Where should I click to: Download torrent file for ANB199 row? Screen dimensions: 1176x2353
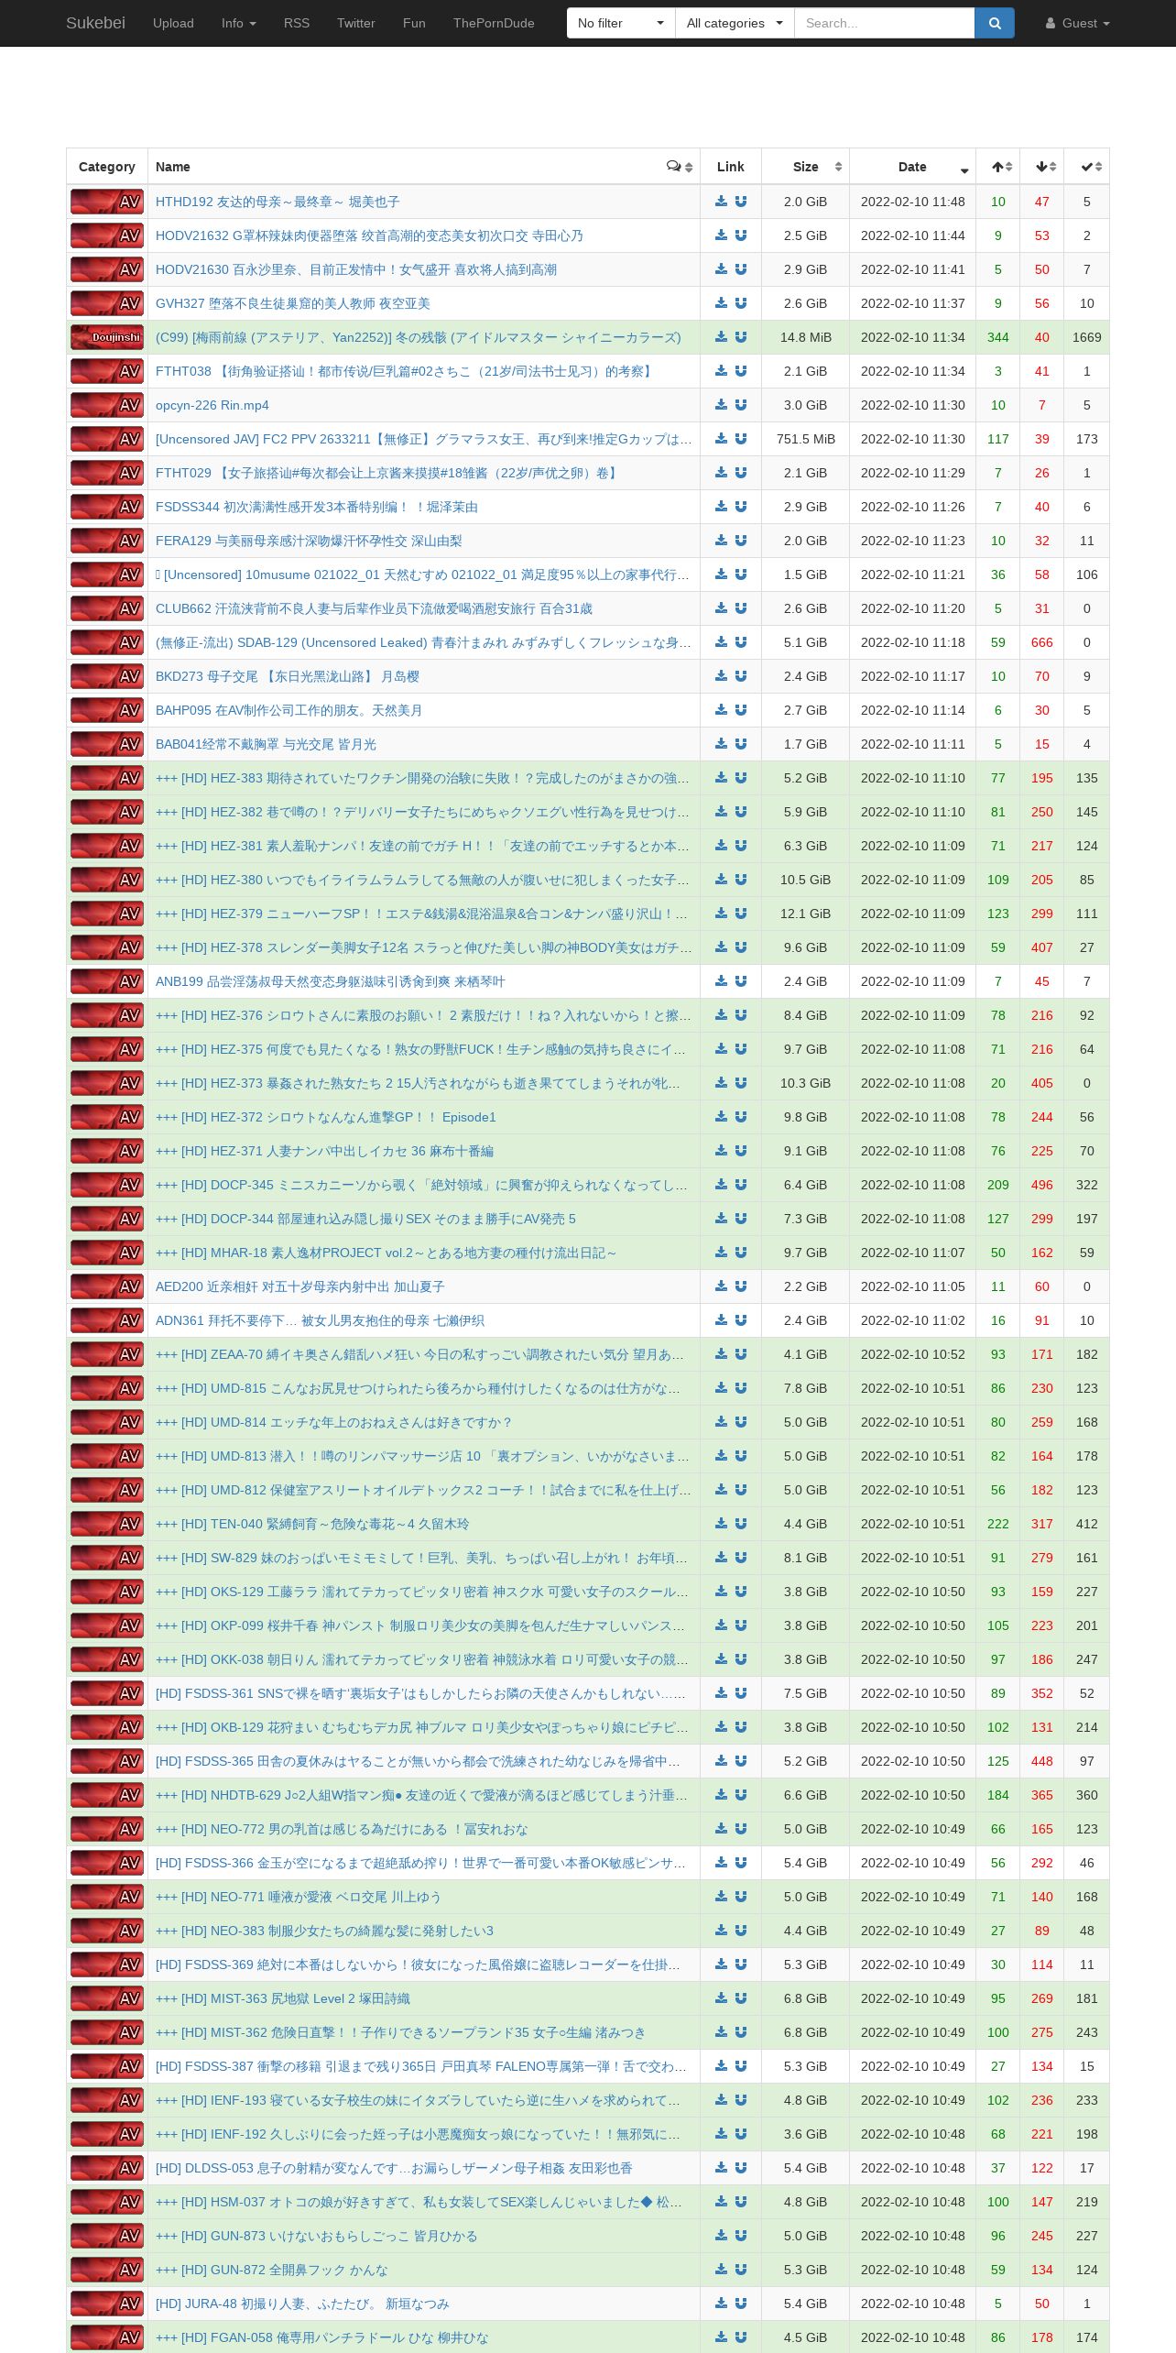click(721, 981)
